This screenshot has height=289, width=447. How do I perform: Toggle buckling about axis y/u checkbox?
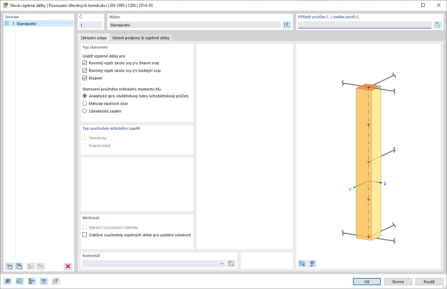(x=85, y=63)
